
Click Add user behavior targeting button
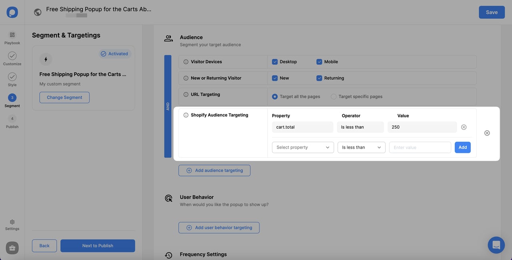click(219, 228)
